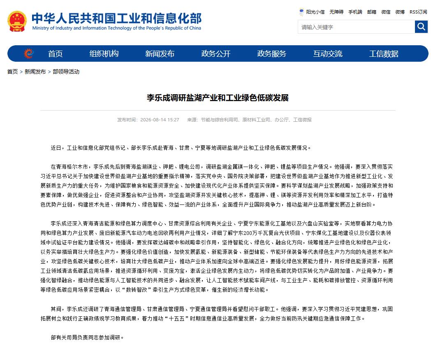Click the red swirl icon in navigation bar
The height and width of the screenshot is (346, 431).
[29, 53]
